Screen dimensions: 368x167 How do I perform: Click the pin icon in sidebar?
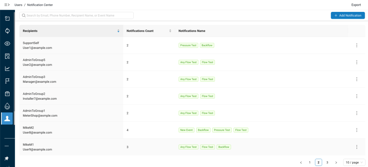point(7,158)
